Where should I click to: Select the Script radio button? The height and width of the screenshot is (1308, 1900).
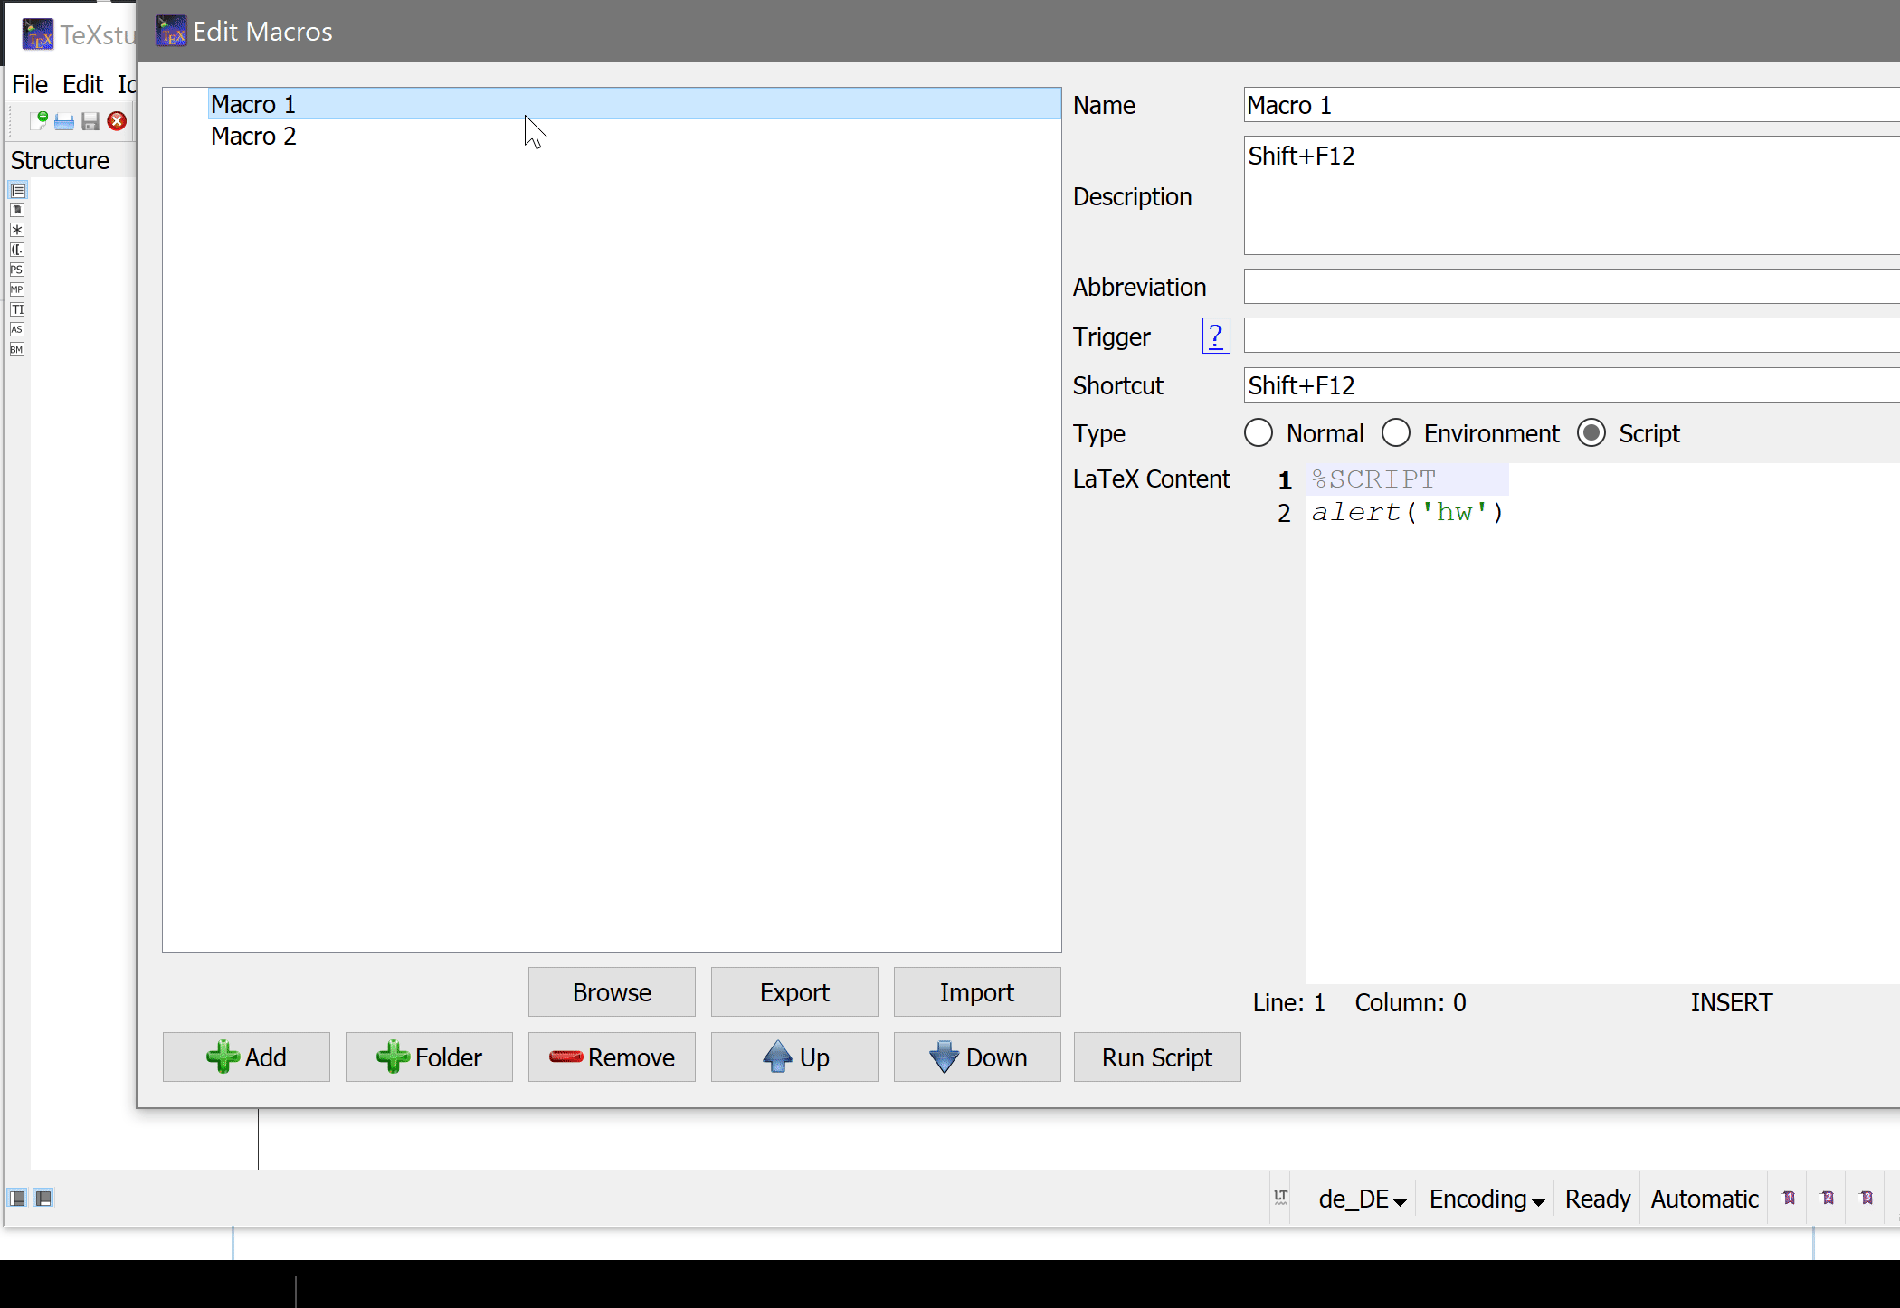1591,432
